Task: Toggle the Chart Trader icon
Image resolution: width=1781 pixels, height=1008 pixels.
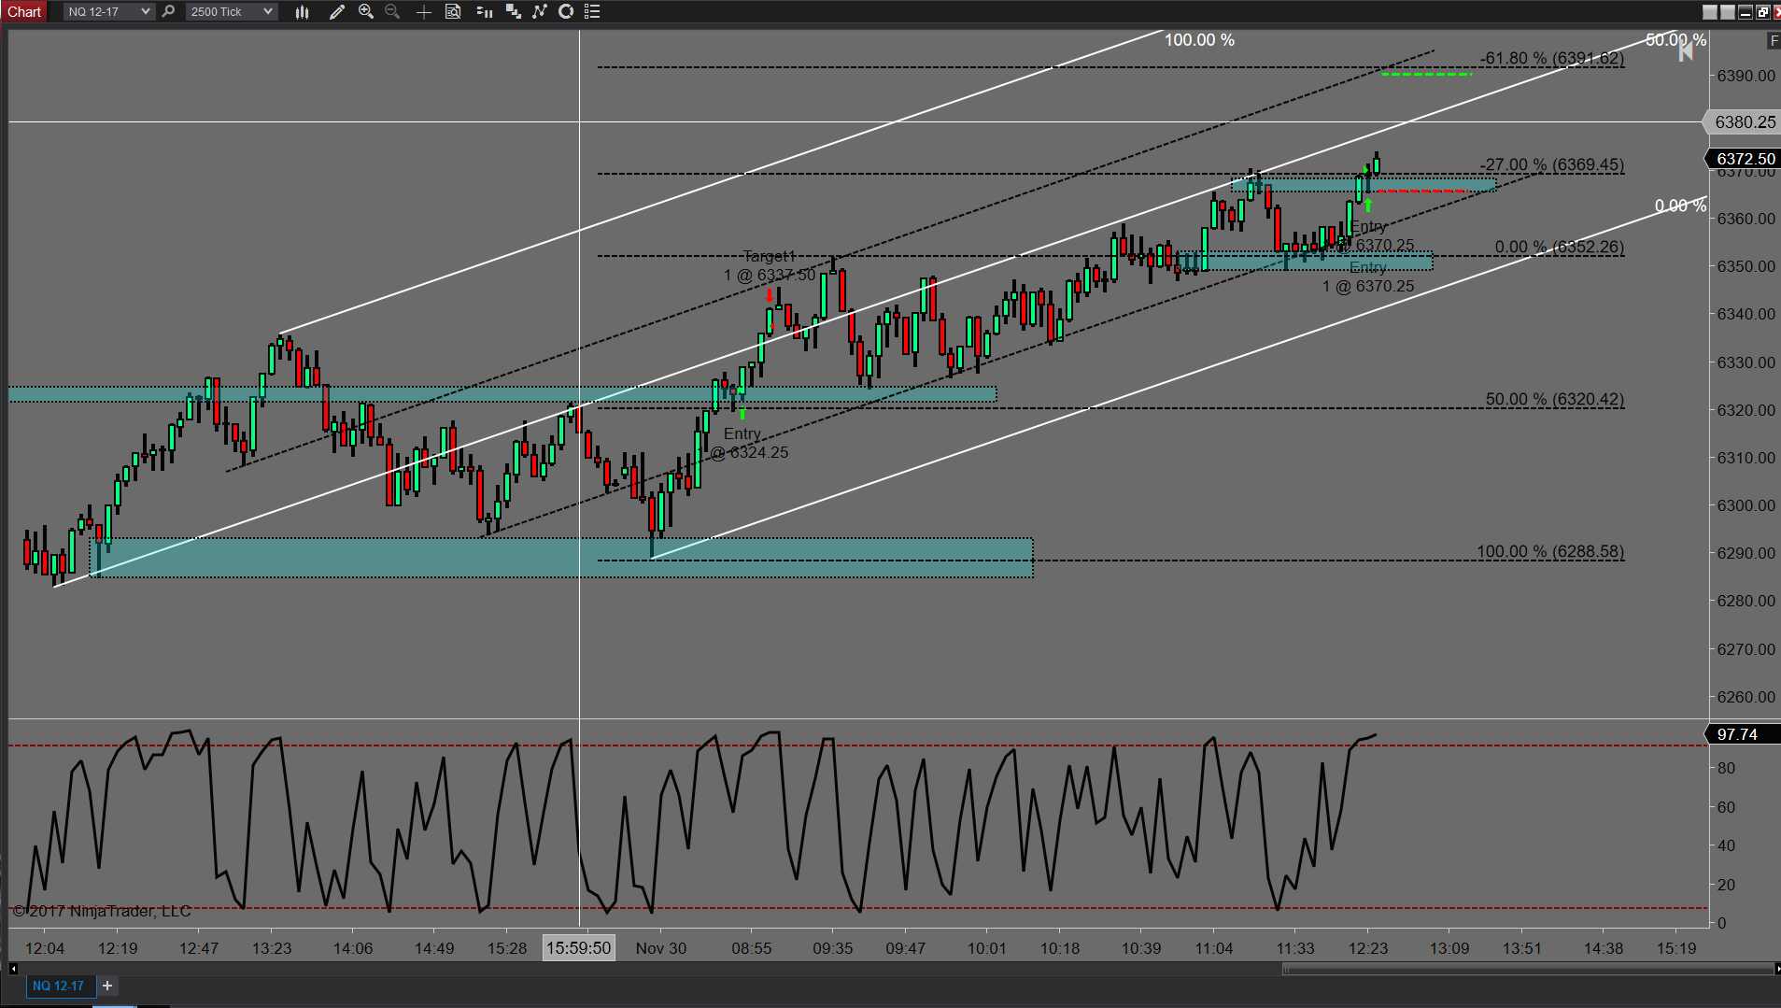Action: (484, 11)
